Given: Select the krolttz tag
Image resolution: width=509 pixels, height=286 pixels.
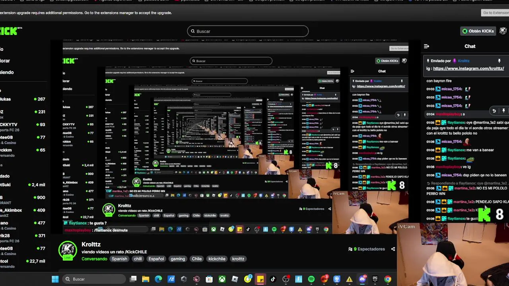Looking at the screenshot, I should pos(238,259).
